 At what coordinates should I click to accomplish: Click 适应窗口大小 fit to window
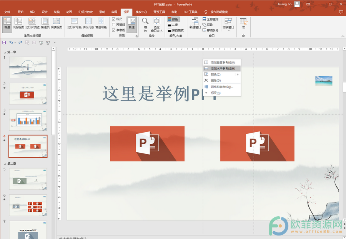click(156, 25)
